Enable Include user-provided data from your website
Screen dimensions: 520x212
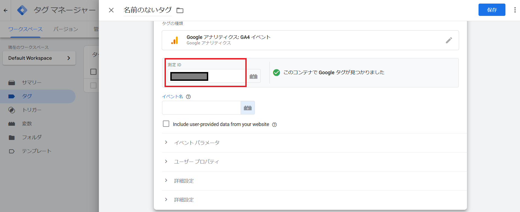[x=166, y=124]
